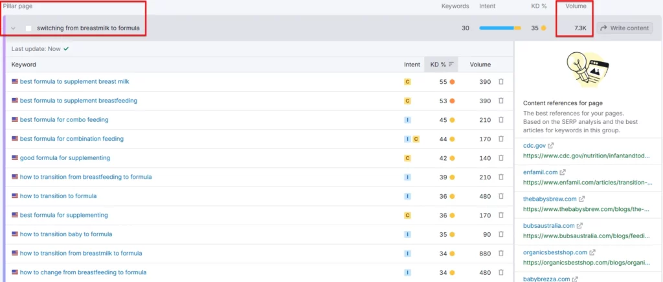
Task: Click volume value 880
Action: [486, 254]
